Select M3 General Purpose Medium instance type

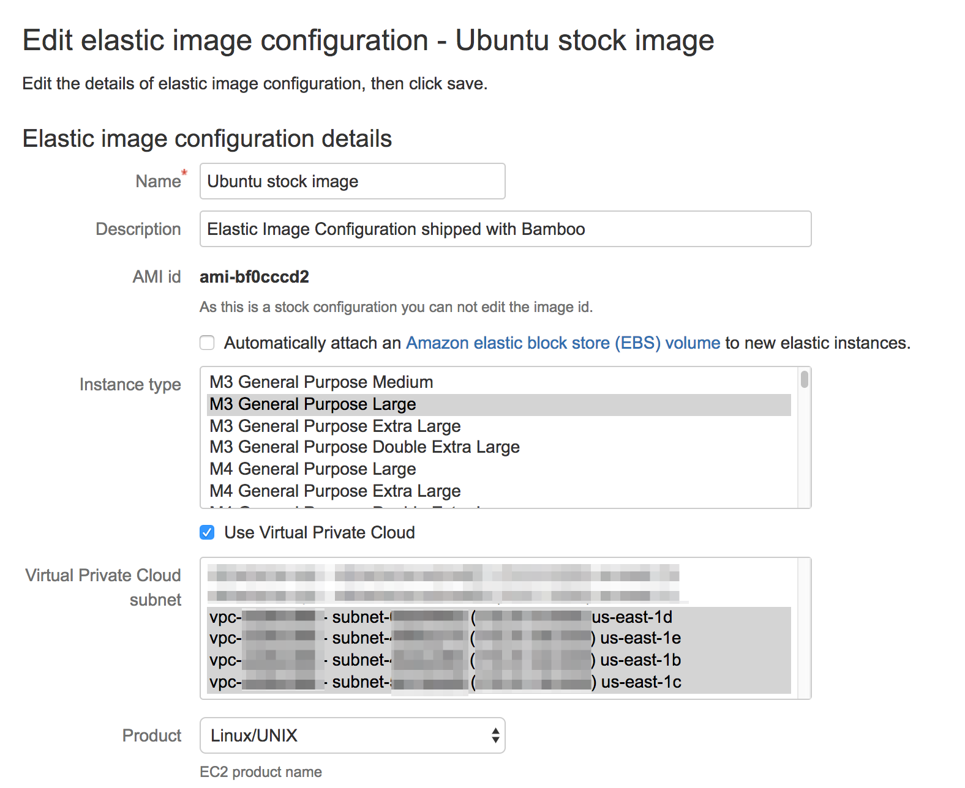pos(321,382)
